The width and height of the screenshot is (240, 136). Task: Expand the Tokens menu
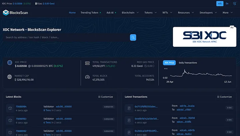coord(150,13)
